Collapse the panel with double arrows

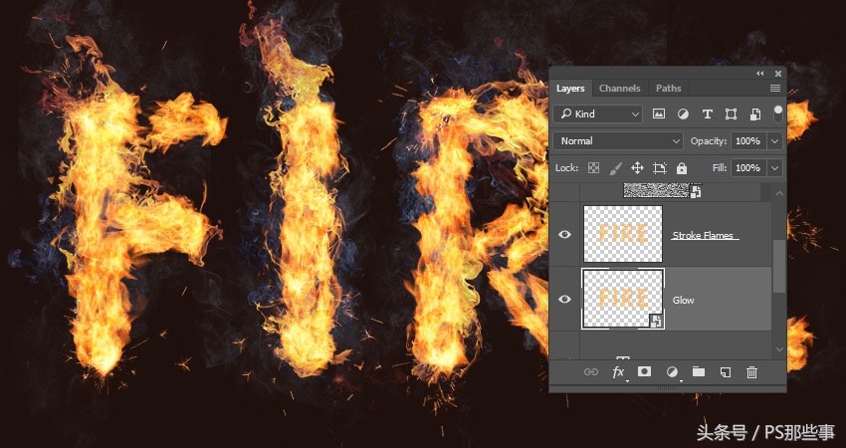pyautogui.click(x=760, y=74)
